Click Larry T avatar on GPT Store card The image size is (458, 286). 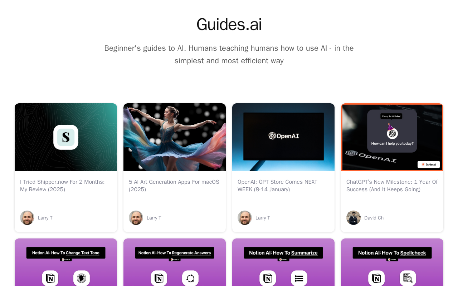click(245, 218)
